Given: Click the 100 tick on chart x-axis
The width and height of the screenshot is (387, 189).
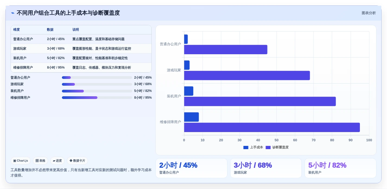Looking at the screenshot, I should (x=369, y=140).
